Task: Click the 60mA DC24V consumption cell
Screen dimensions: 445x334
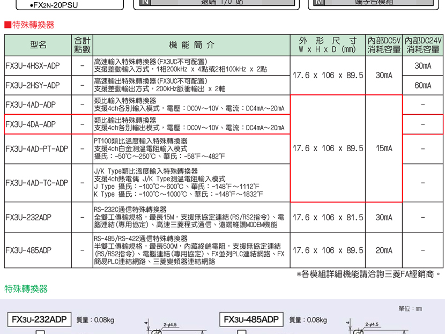Action: click(423, 85)
